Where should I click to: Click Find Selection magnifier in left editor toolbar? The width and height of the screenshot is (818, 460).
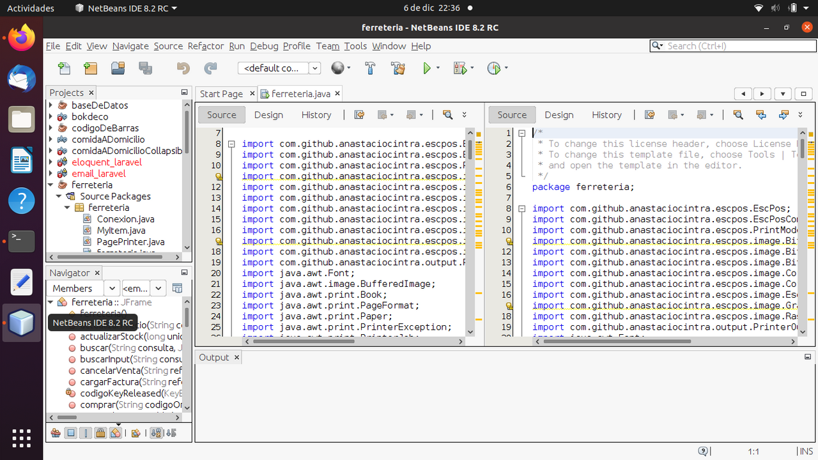(448, 115)
